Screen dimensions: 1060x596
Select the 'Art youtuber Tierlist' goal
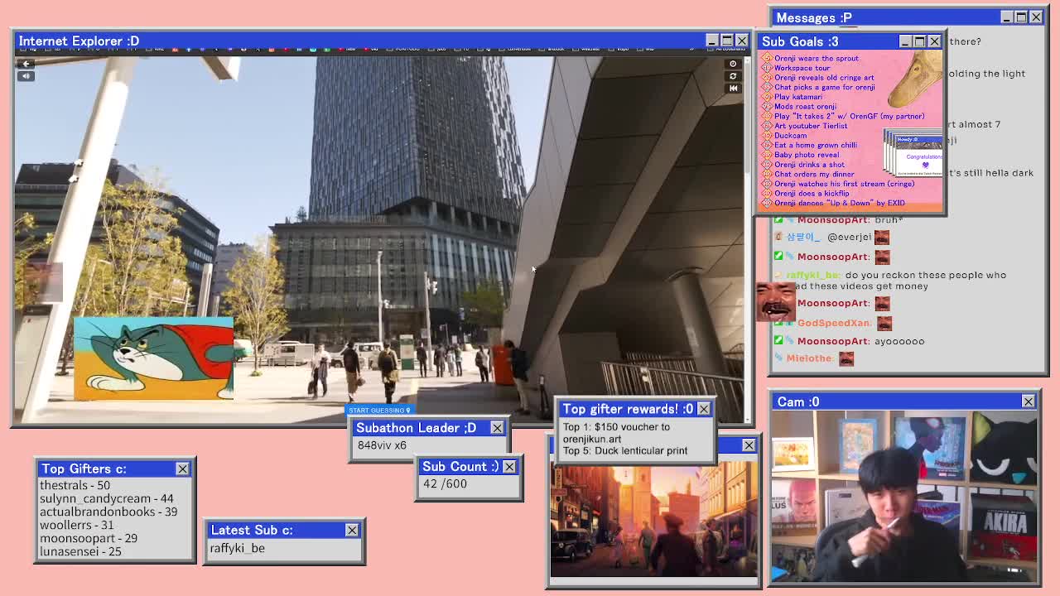tap(811, 126)
